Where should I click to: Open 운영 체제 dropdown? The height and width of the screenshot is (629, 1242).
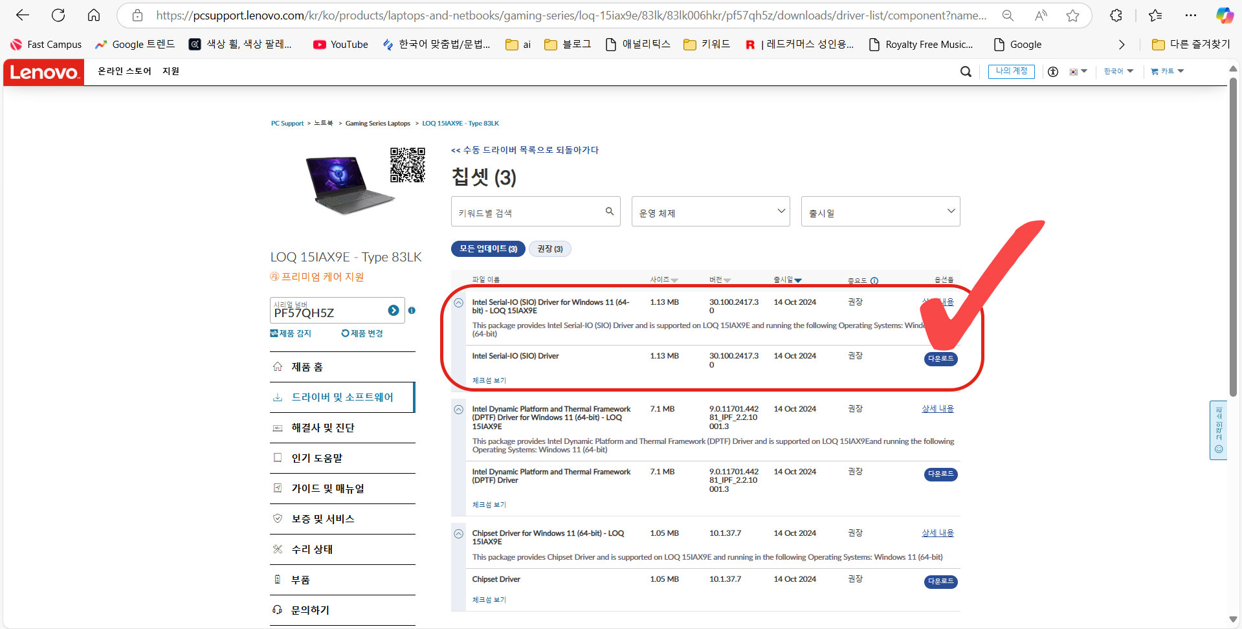tap(711, 212)
